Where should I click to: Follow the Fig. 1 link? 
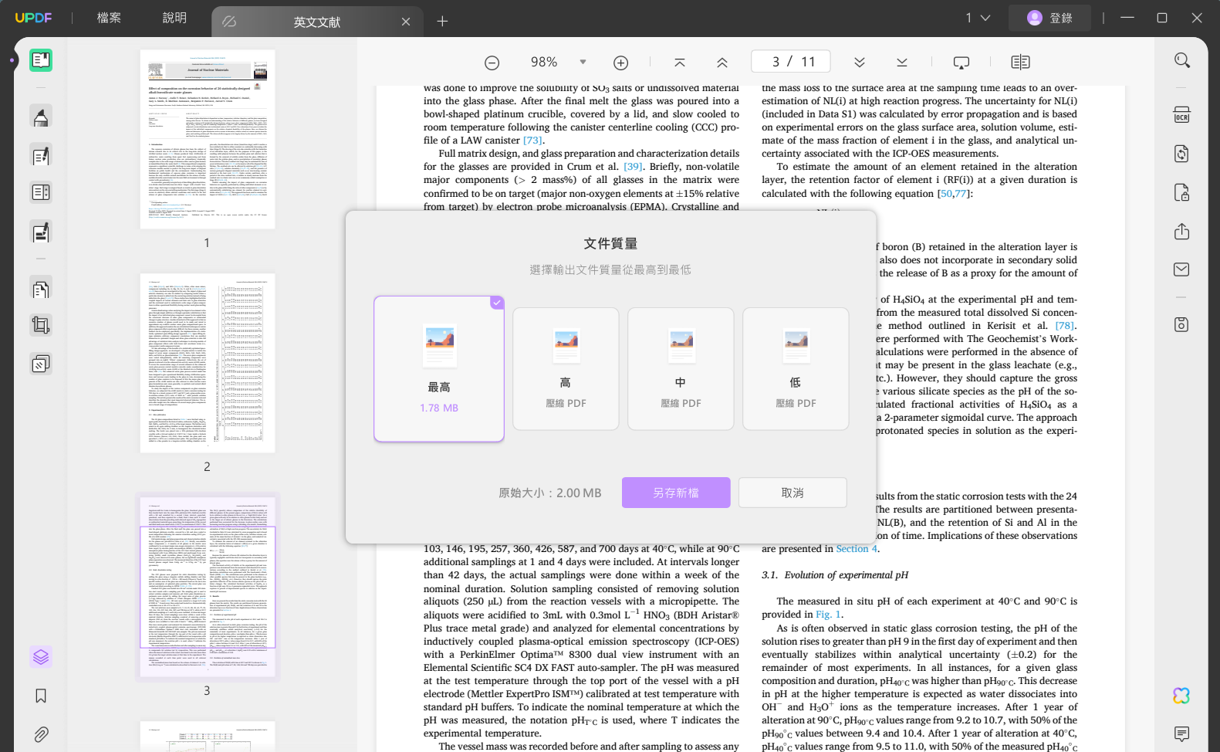(x=829, y=615)
